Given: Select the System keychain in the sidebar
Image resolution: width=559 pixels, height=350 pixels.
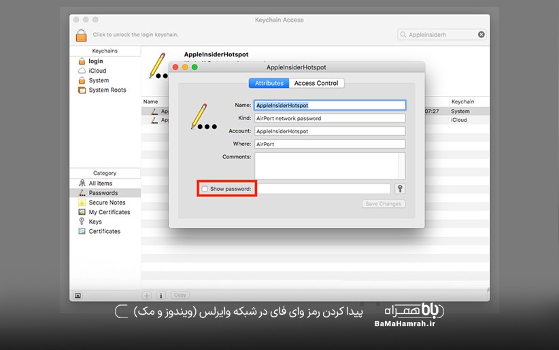Looking at the screenshot, I should tap(99, 80).
